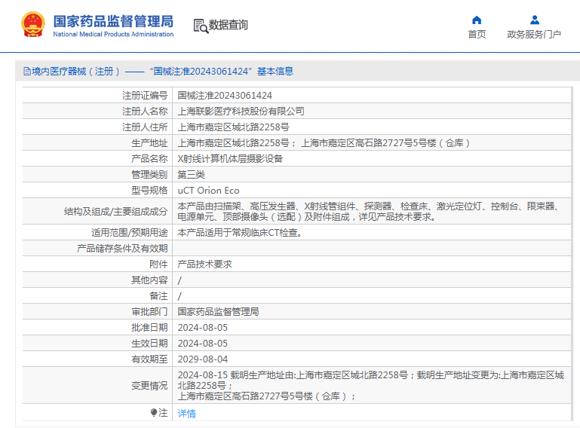Image resolution: width=580 pixels, height=428 pixels.
Task: Click the 政务服务门户 user icon
Action: pos(535,20)
